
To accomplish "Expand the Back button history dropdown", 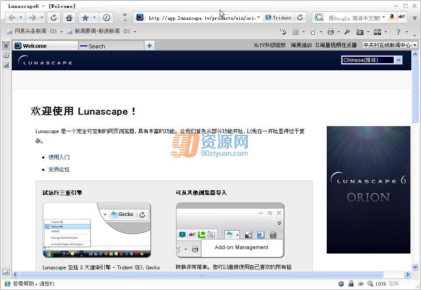I will coord(21,18).
